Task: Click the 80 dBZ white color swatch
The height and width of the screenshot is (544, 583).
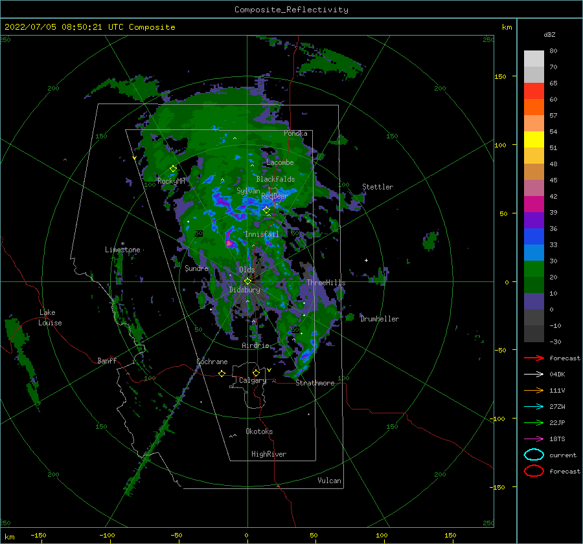Action: coord(534,58)
